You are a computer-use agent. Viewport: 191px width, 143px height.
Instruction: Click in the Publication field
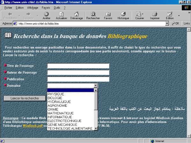(x=78, y=79)
